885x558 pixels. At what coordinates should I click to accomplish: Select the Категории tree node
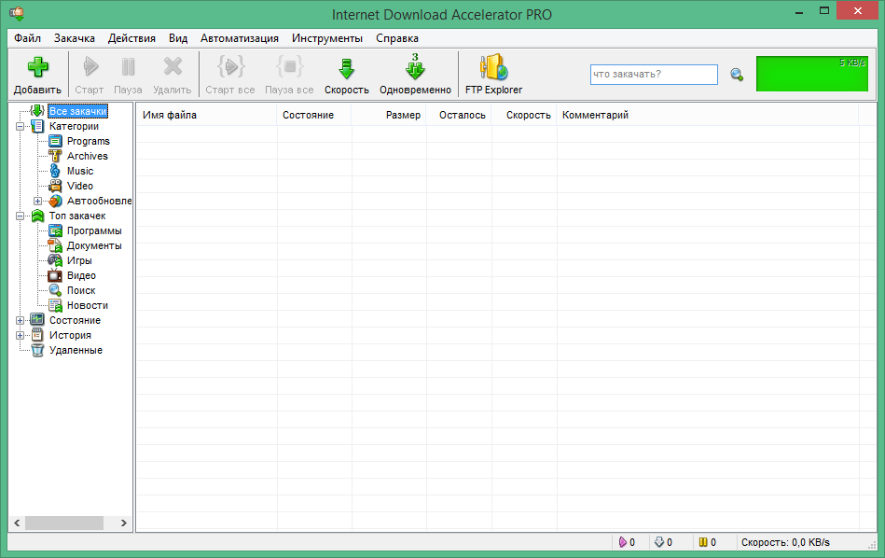click(x=74, y=127)
